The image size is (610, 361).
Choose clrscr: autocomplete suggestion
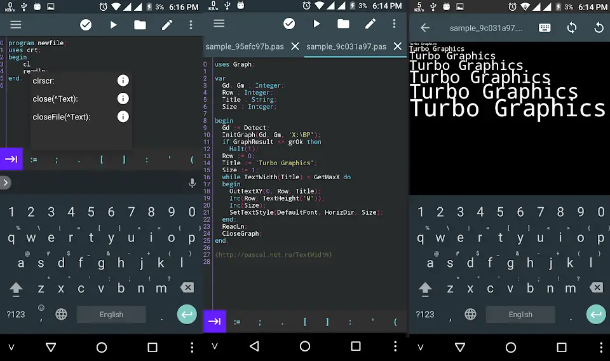(x=44, y=81)
